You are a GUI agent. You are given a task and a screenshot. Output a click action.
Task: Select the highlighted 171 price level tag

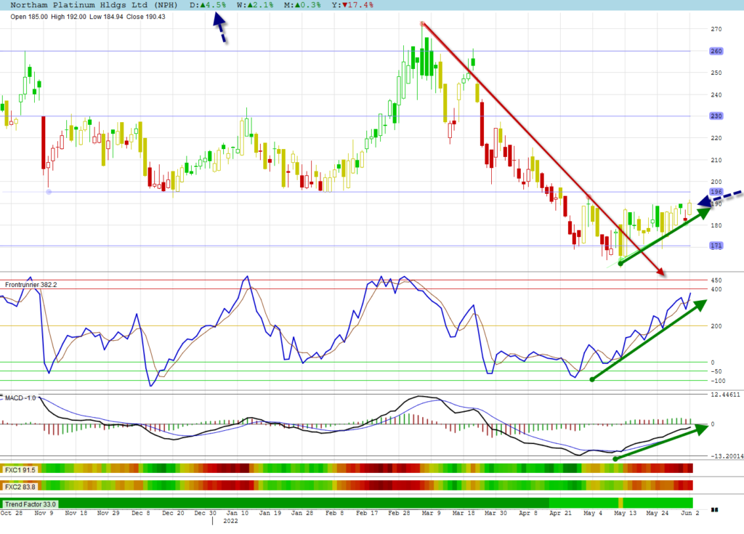716,246
